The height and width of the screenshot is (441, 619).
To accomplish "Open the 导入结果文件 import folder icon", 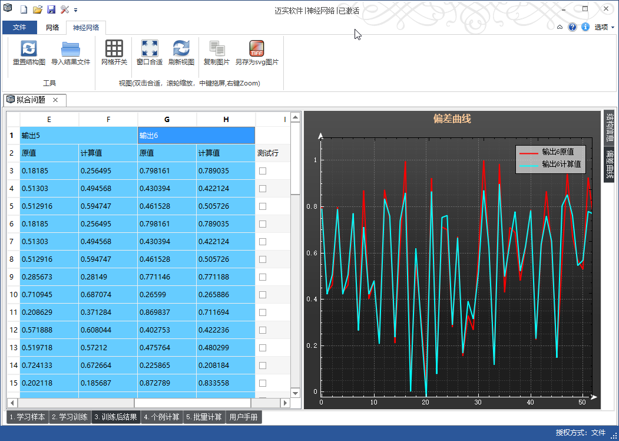I will click(71, 48).
